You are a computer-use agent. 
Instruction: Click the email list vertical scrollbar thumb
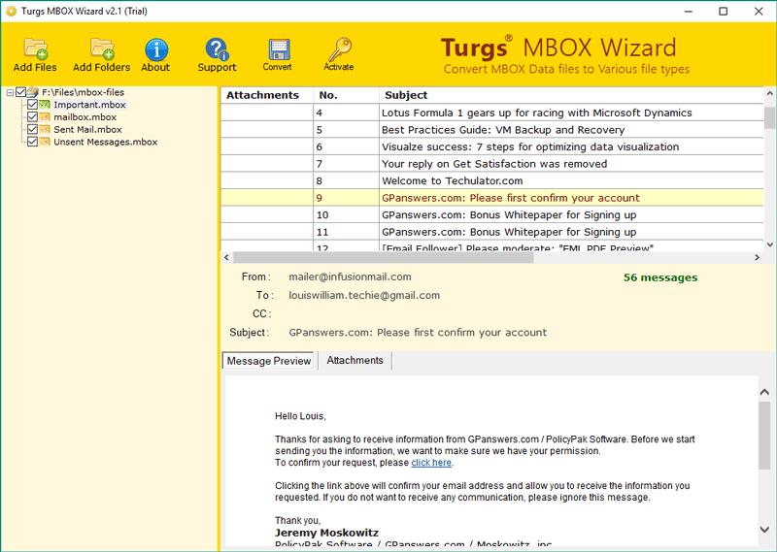tap(769, 118)
